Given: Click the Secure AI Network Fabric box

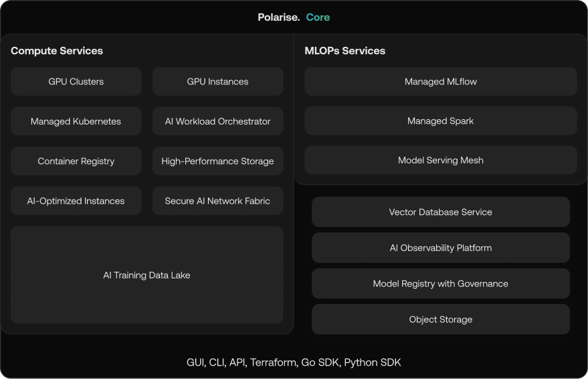Looking at the screenshot, I should (217, 201).
